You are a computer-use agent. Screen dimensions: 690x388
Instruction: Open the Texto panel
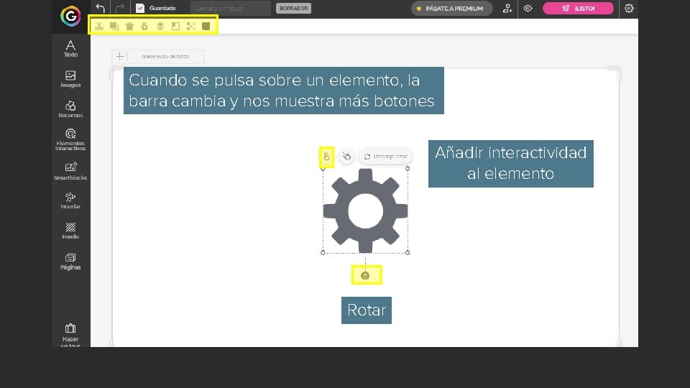(70, 48)
